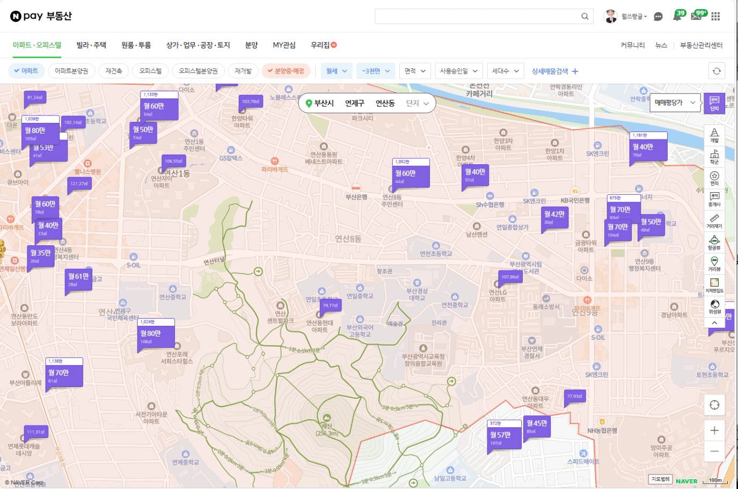Open the notifications bell icon
The width and height of the screenshot is (738, 489).
tap(677, 17)
